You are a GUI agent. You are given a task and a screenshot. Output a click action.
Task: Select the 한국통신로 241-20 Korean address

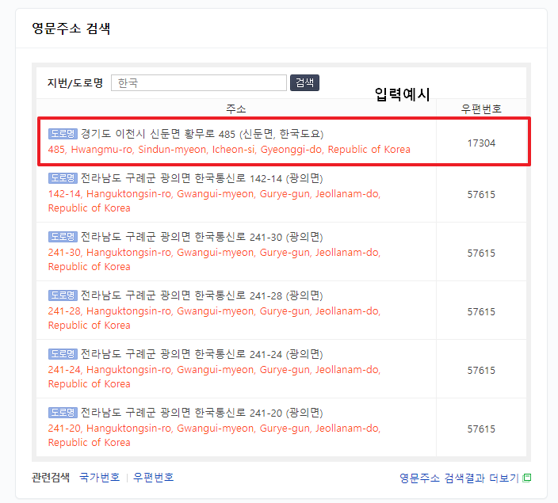(x=202, y=413)
